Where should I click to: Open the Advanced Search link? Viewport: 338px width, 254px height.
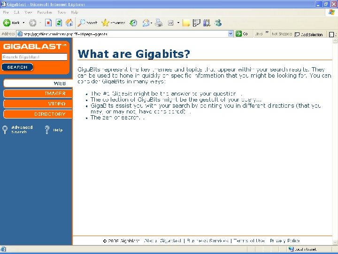(x=22, y=130)
